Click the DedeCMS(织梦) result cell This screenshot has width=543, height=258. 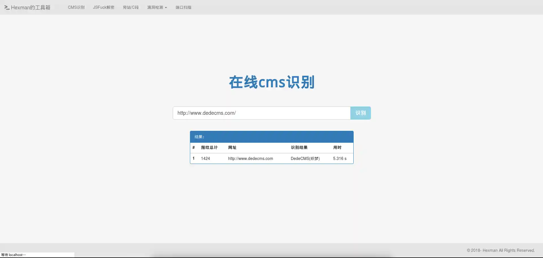(305, 159)
